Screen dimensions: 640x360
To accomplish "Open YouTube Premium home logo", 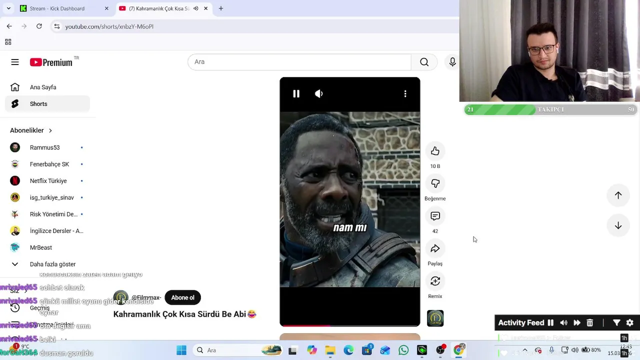I will point(51,62).
